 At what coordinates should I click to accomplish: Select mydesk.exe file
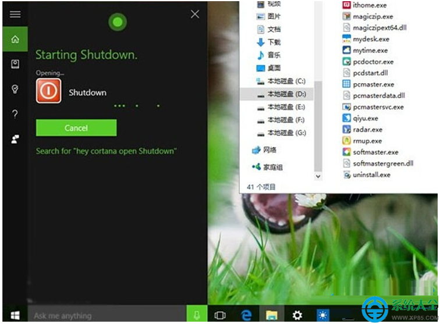pyautogui.click(x=366, y=39)
